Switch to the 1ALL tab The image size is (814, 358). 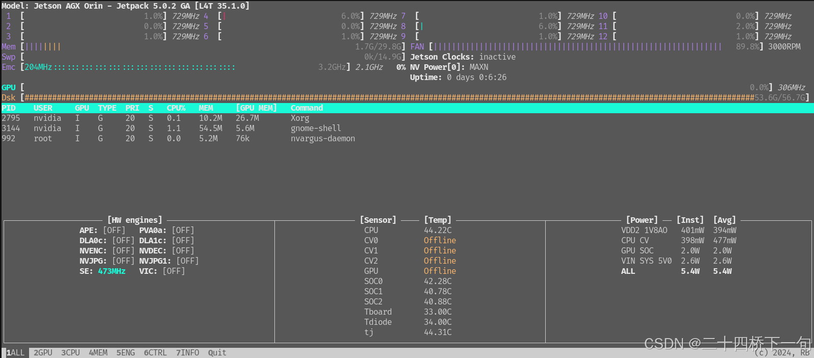15,353
